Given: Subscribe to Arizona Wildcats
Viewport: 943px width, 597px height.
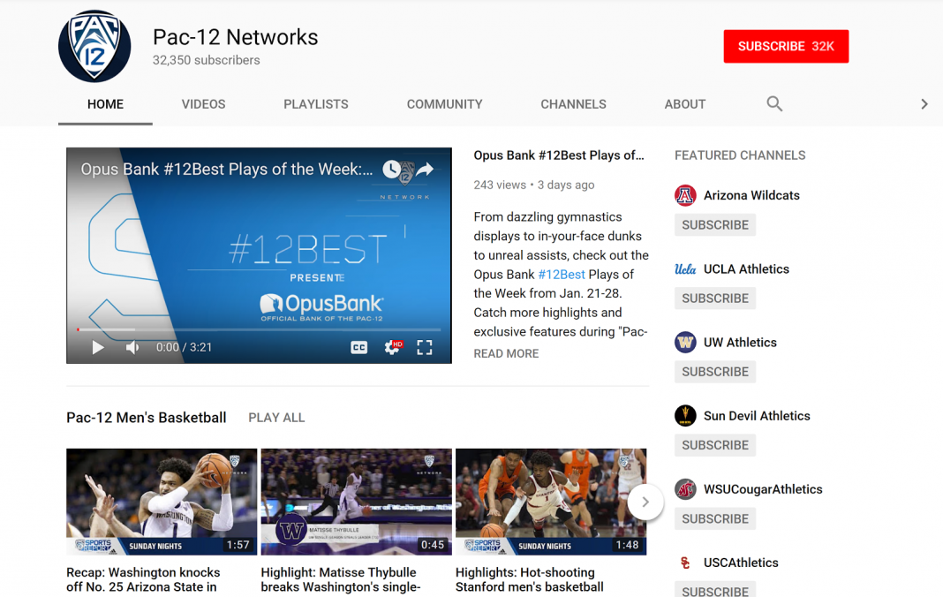Looking at the screenshot, I should (715, 225).
